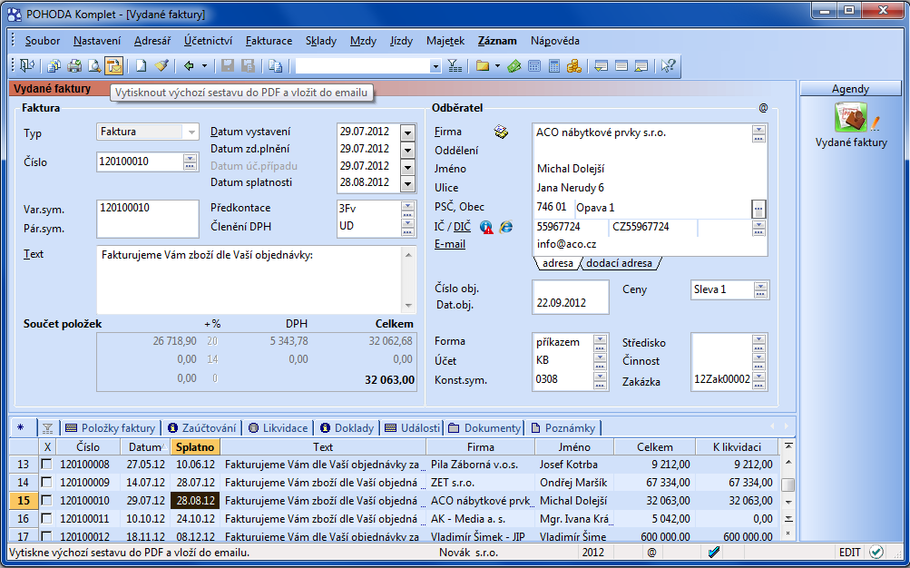
Task: Sort table by Celkem column header
Action: [655, 446]
